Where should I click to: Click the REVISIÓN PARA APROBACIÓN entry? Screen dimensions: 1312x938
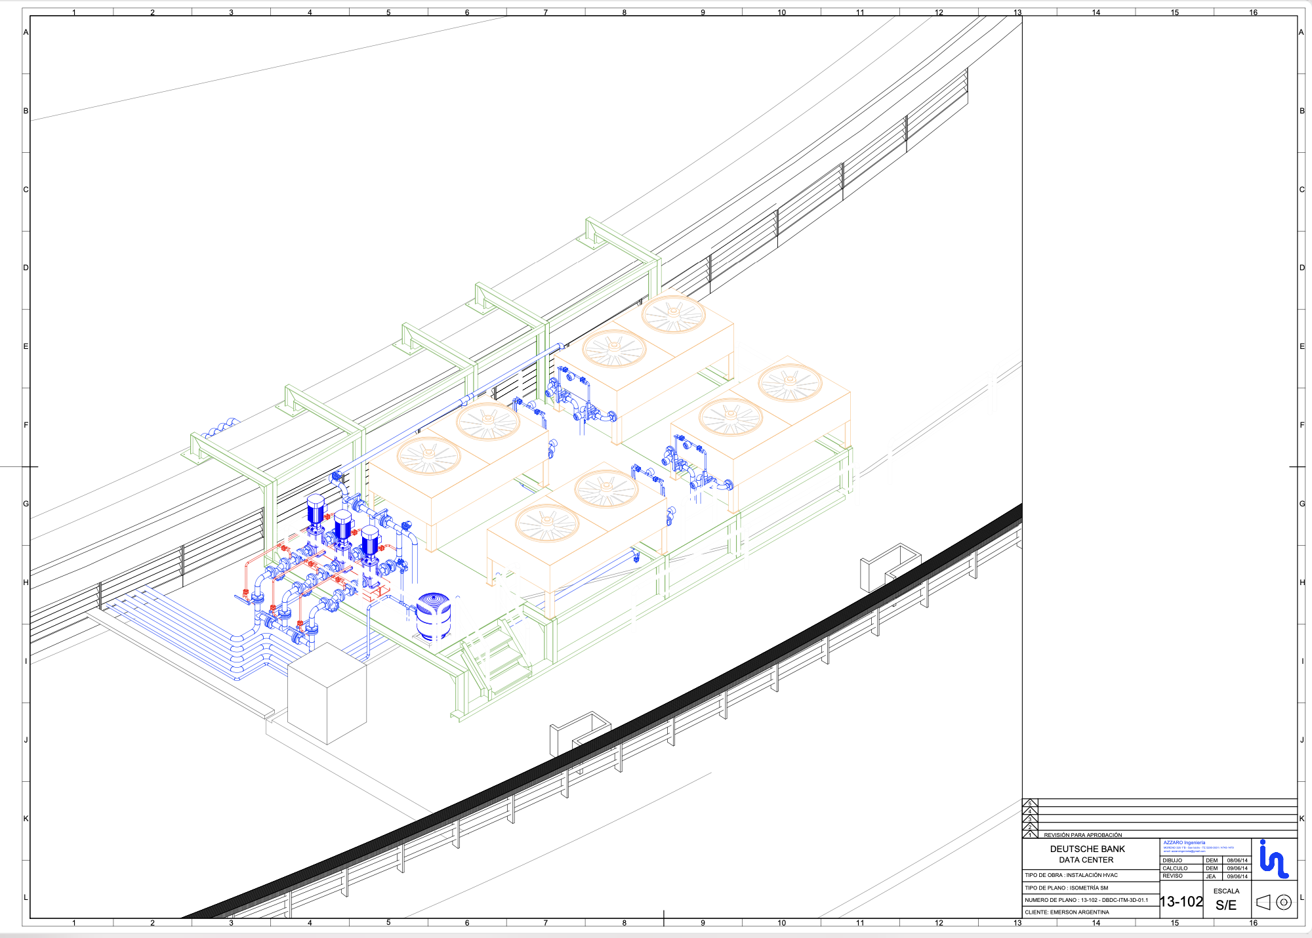tap(1082, 835)
